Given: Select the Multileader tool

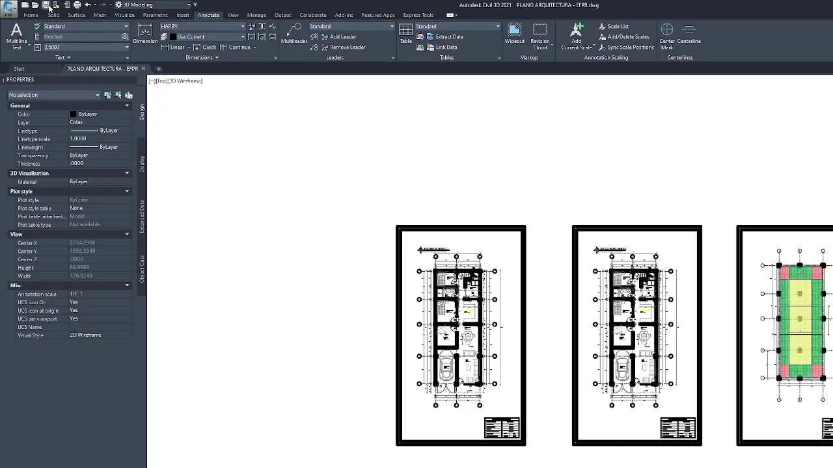Looking at the screenshot, I should [x=294, y=34].
